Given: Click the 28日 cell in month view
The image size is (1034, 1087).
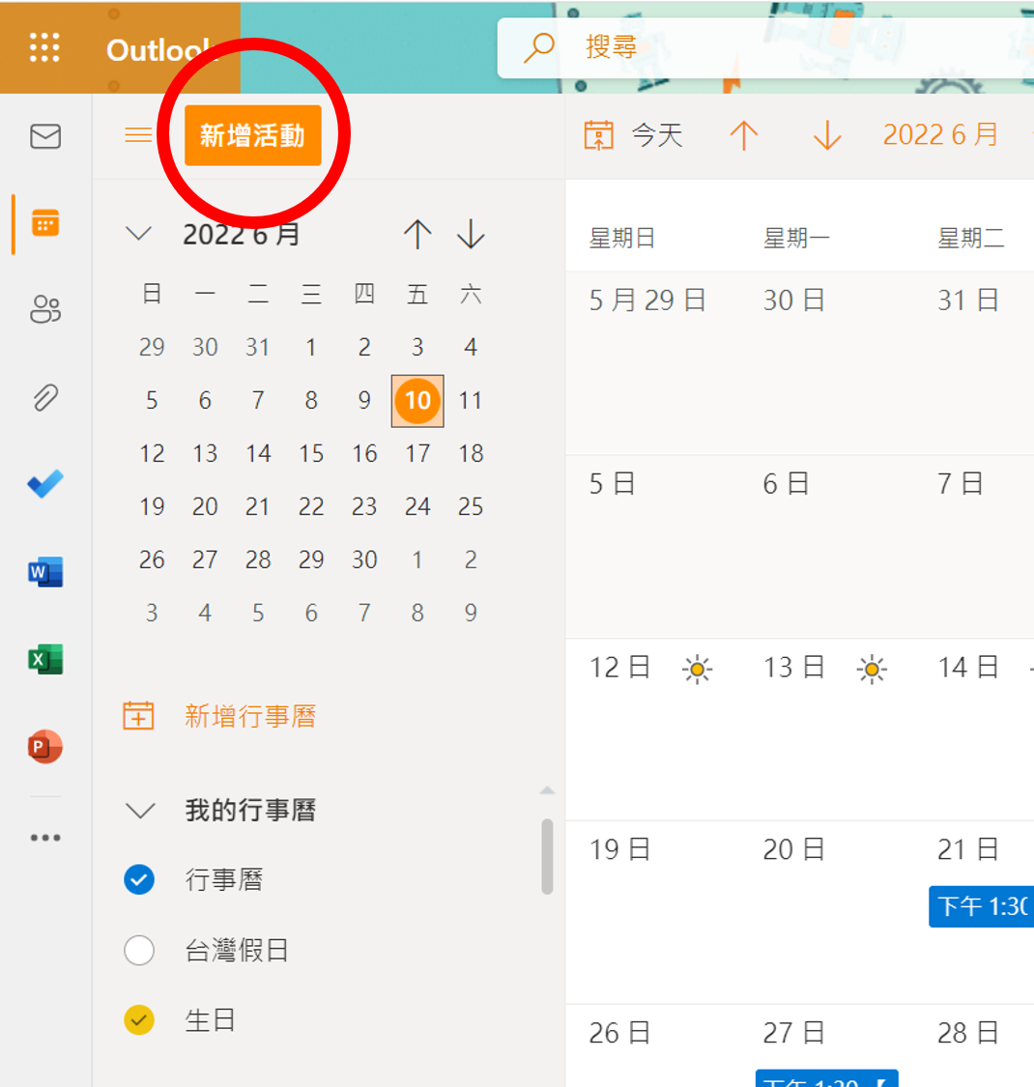Looking at the screenshot, I should pyautogui.click(x=974, y=1045).
